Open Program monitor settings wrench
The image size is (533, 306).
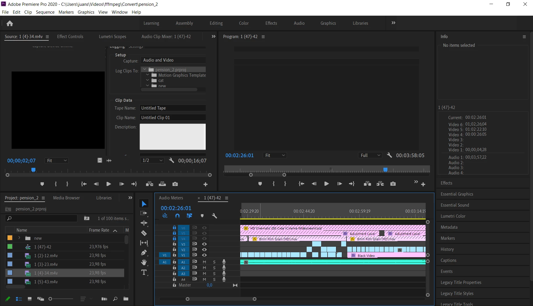coord(389,155)
